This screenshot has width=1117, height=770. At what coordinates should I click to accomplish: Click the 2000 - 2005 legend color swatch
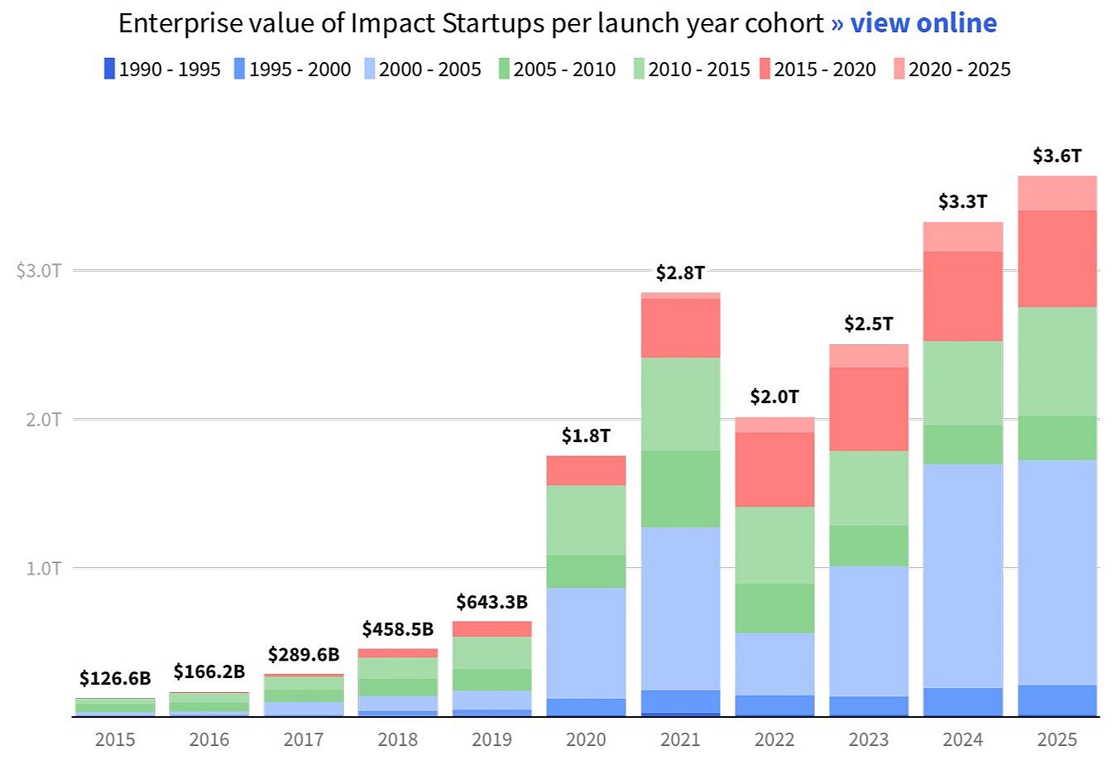coord(369,69)
